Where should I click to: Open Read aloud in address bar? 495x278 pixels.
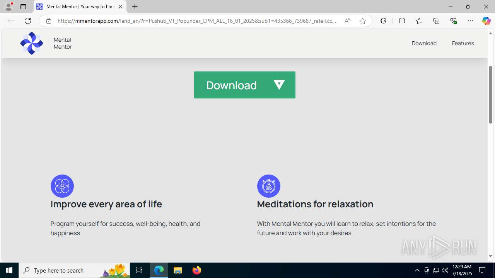coord(347,21)
